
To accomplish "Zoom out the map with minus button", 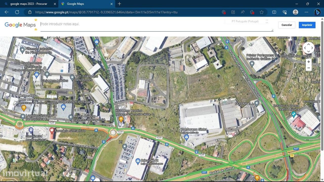I will [x=308, y=68].
